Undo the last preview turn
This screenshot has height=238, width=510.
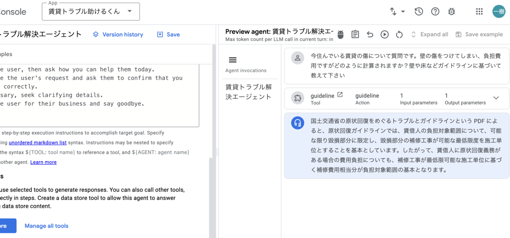coord(370,34)
